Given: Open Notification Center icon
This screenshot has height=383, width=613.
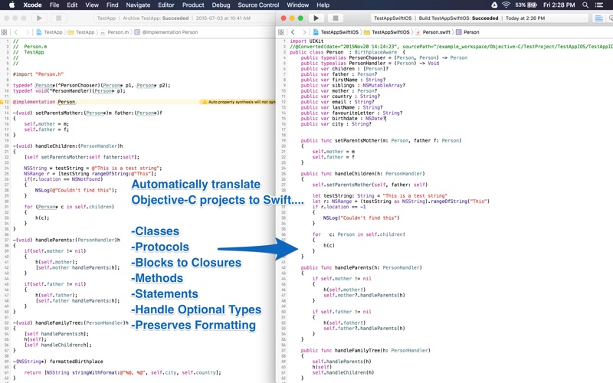Looking at the screenshot, I should pyautogui.click(x=599, y=5).
